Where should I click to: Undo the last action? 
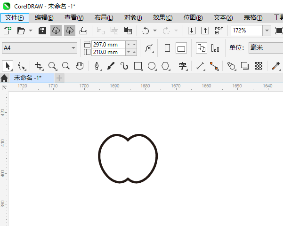pyautogui.click(x=146, y=31)
